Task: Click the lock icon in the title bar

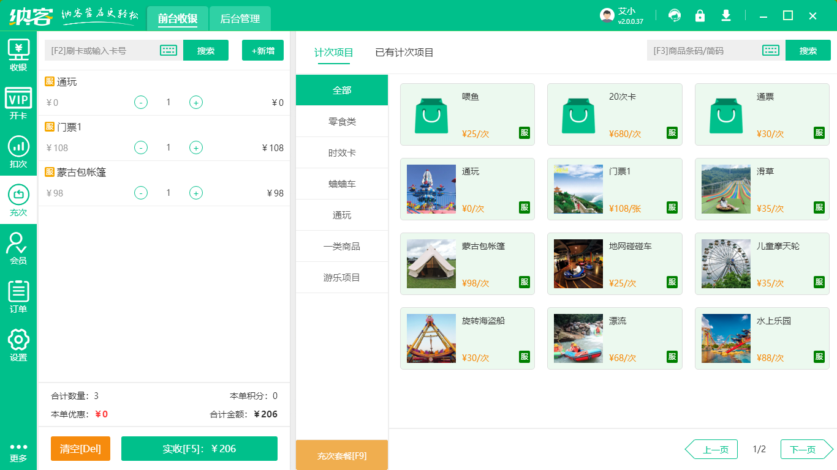Action: [700, 15]
